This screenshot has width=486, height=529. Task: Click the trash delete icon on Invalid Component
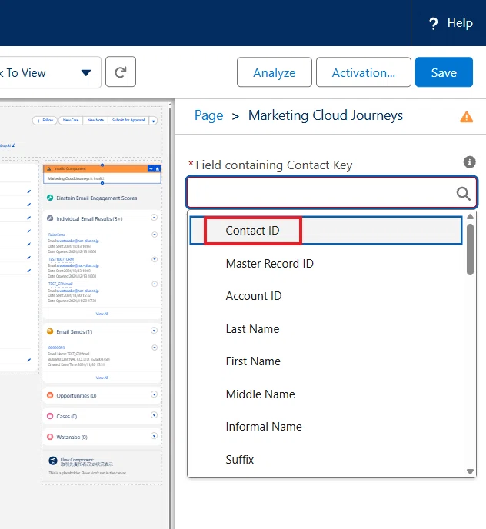(158, 168)
